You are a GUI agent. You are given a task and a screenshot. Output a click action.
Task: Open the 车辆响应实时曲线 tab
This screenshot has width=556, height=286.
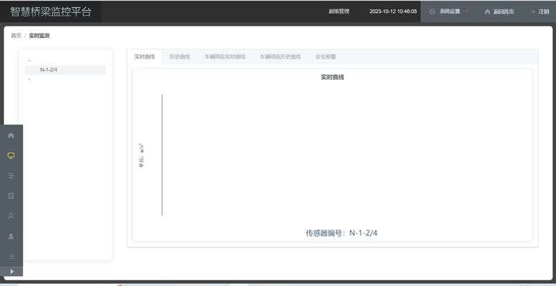(x=224, y=56)
